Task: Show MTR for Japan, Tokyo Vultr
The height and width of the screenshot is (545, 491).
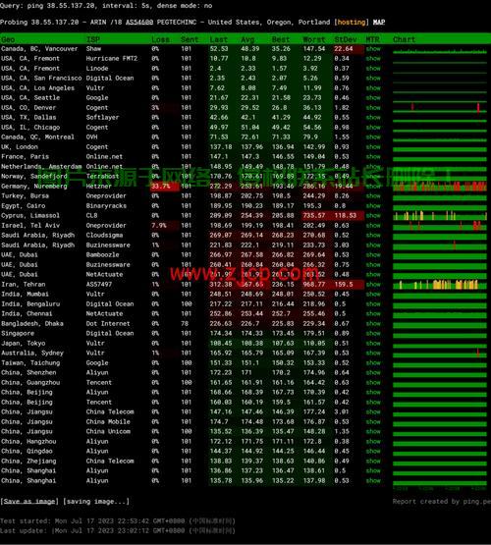Action: (373, 343)
